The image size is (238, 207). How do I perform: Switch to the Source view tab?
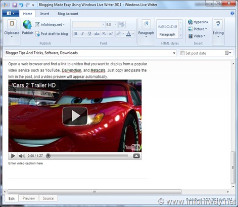(x=48, y=198)
